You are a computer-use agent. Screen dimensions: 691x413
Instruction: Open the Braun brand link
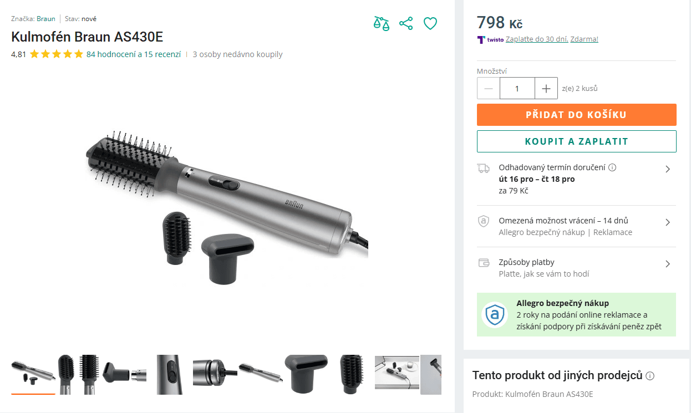[x=46, y=19]
